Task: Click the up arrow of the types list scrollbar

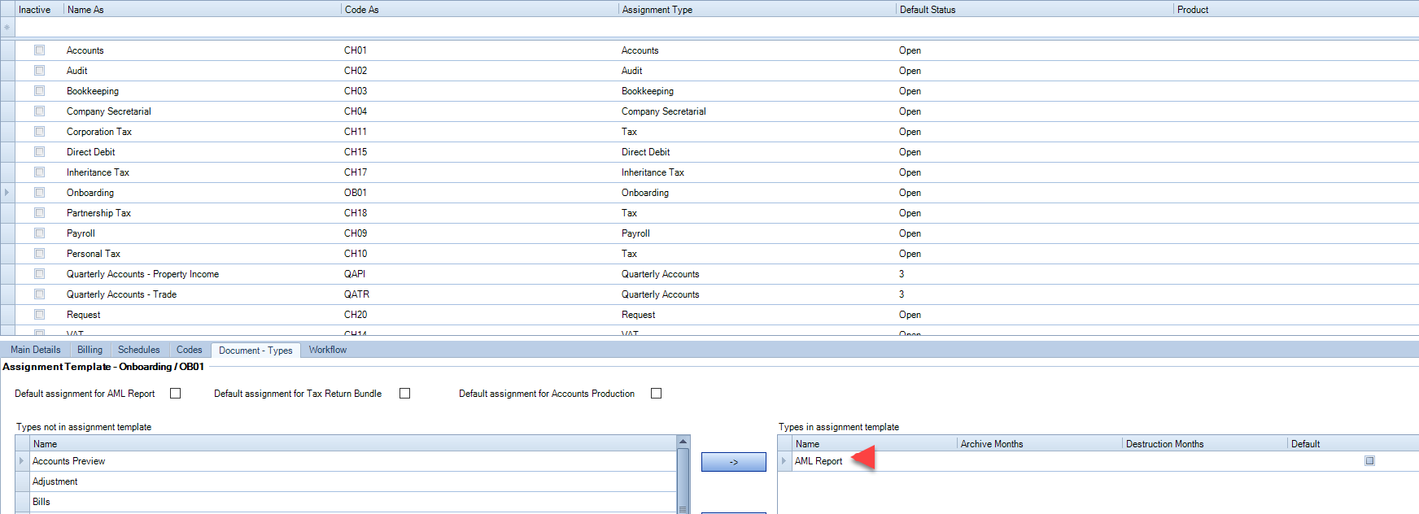Action: point(683,442)
